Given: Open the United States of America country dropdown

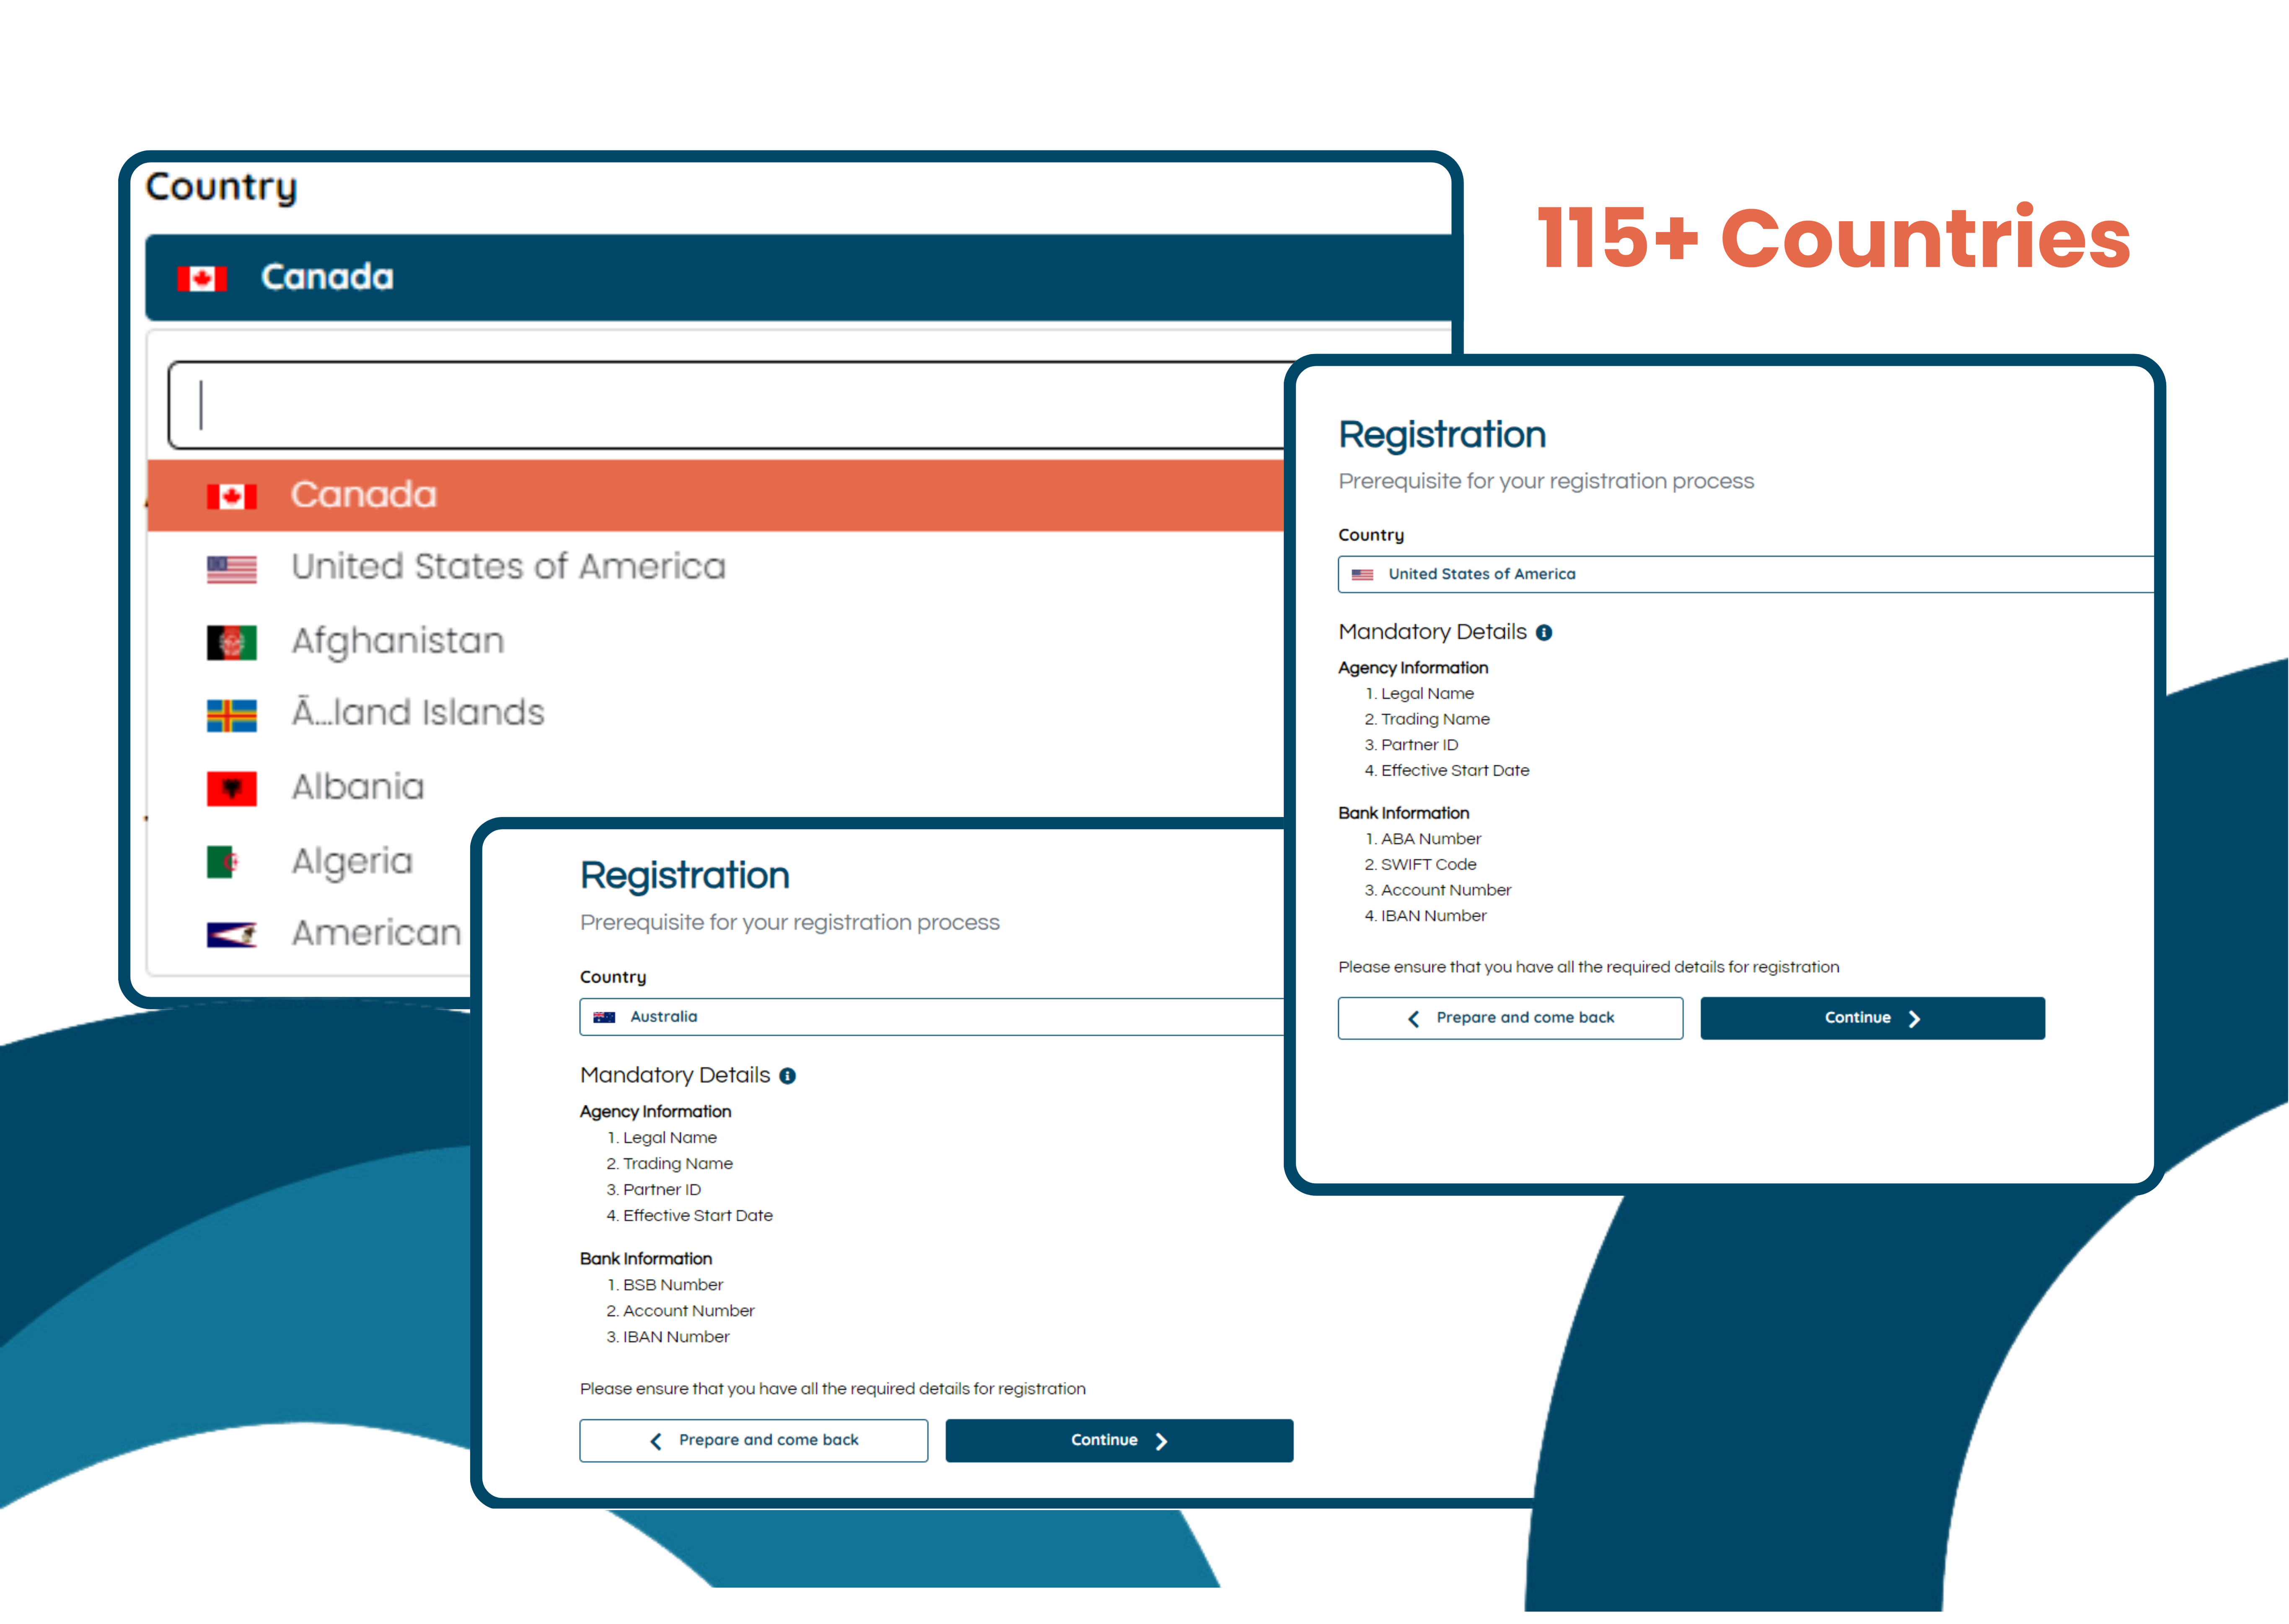Looking at the screenshot, I should pos(1746,574).
